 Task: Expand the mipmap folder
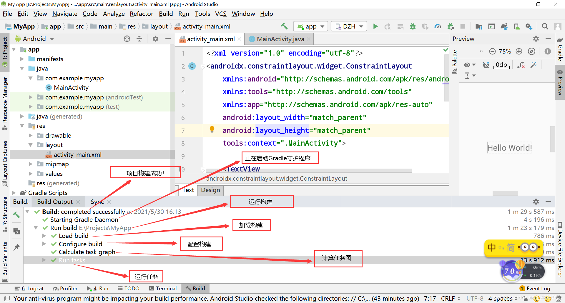pyautogui.click(x=30, y=164)
